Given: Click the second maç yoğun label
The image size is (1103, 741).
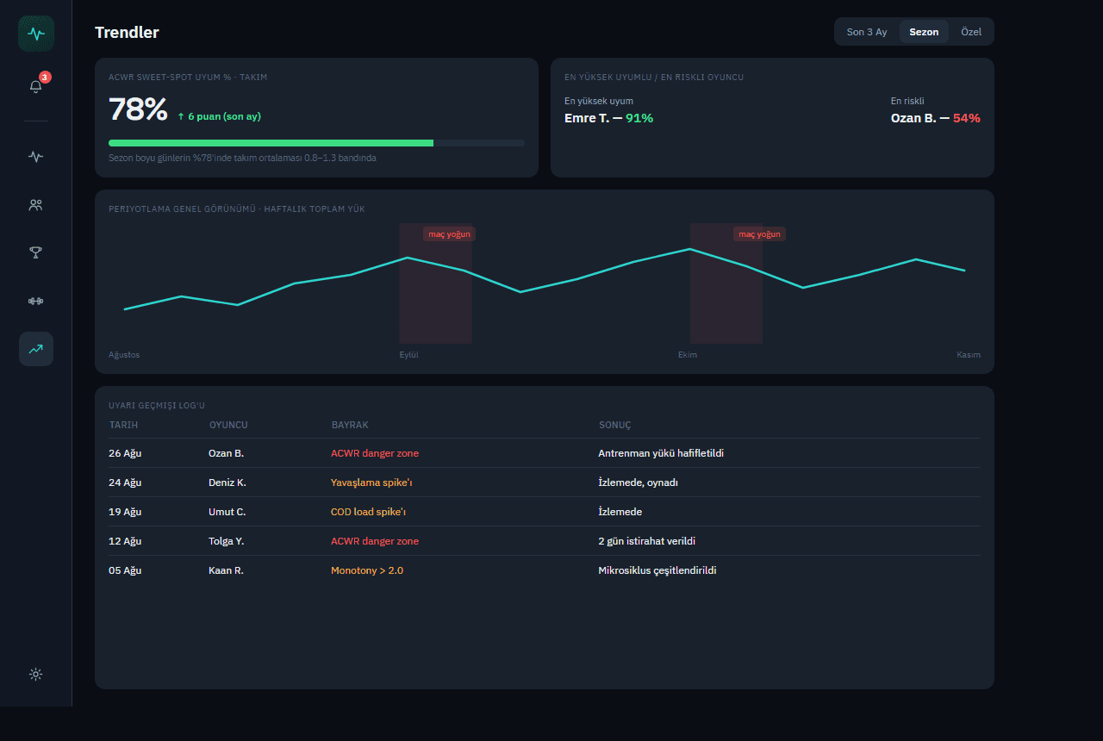Looking at the screenshot, I should tap(759, 234).
